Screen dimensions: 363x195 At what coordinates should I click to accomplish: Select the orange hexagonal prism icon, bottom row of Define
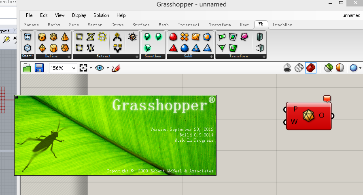coord(53,48)
